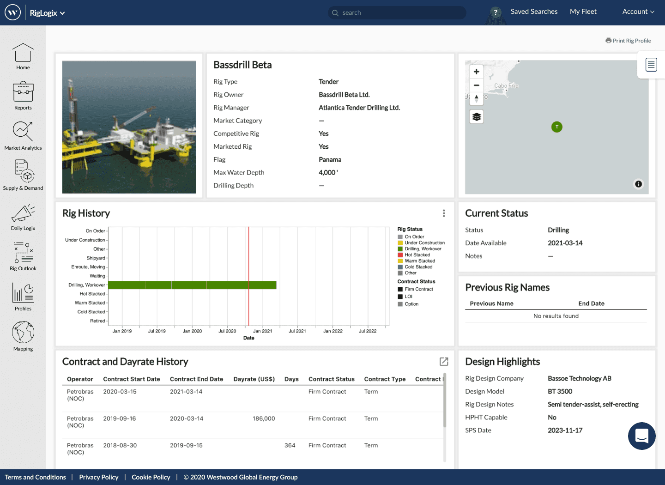665x485 pixels.
Task: Click the map layers icon
Action: [477, 117]
